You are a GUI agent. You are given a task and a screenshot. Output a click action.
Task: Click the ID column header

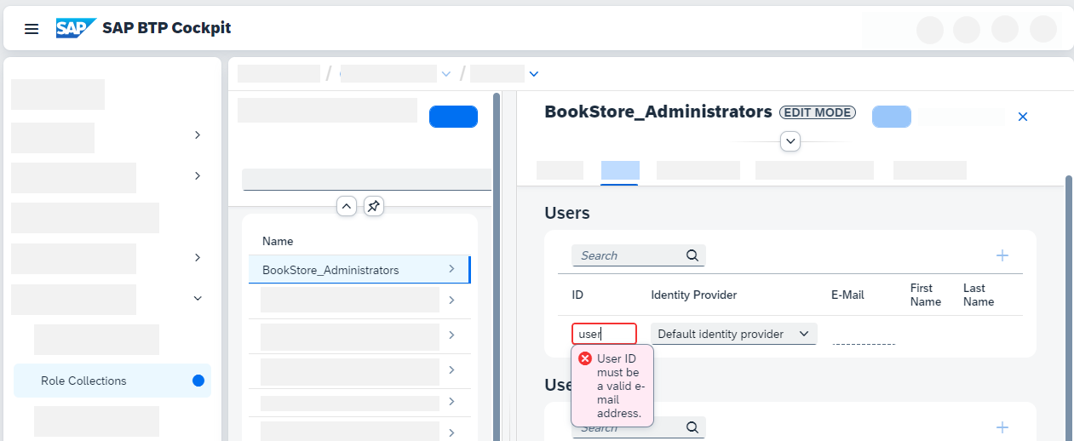tap(577, 295)
